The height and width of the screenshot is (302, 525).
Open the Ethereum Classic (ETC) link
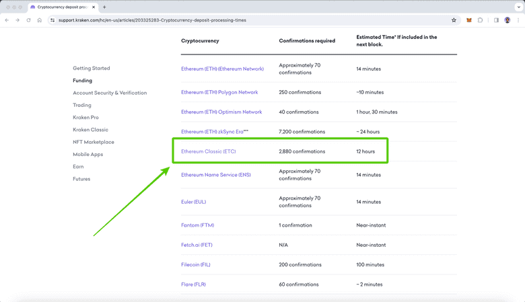click(x=208, y=151)
